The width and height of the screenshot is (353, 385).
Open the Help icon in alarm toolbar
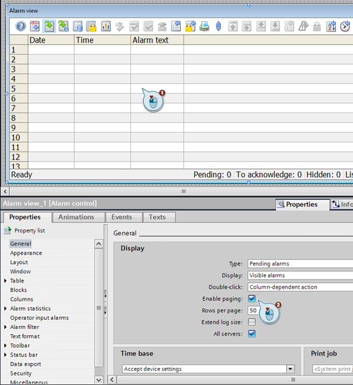[x=21, y=26]
